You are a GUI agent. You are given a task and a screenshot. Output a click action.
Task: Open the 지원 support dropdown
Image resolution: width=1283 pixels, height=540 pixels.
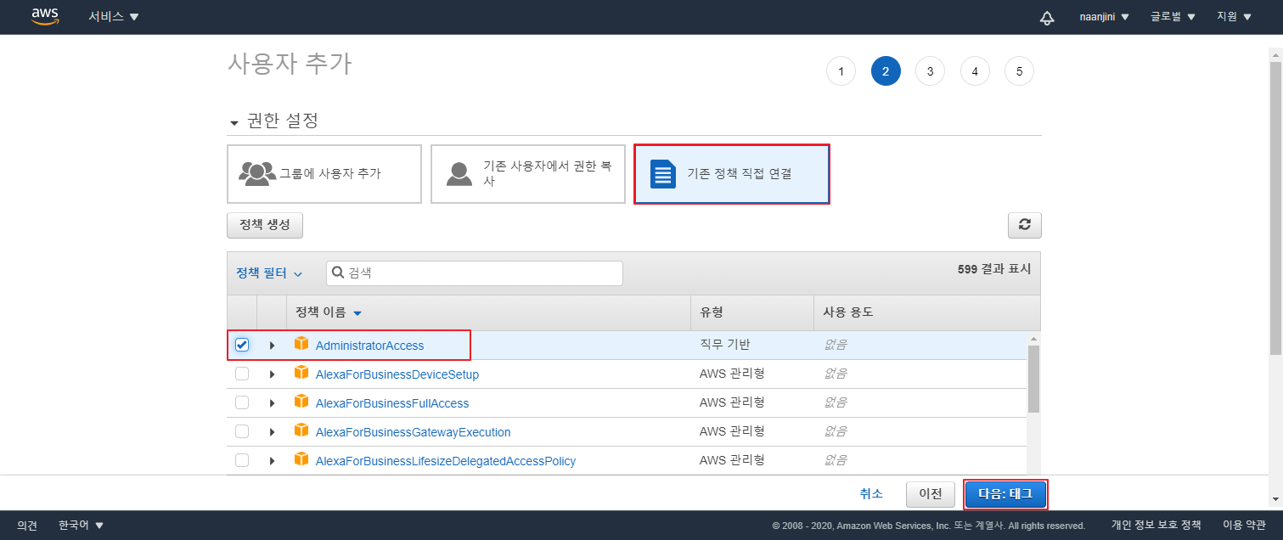[1234, 17]
